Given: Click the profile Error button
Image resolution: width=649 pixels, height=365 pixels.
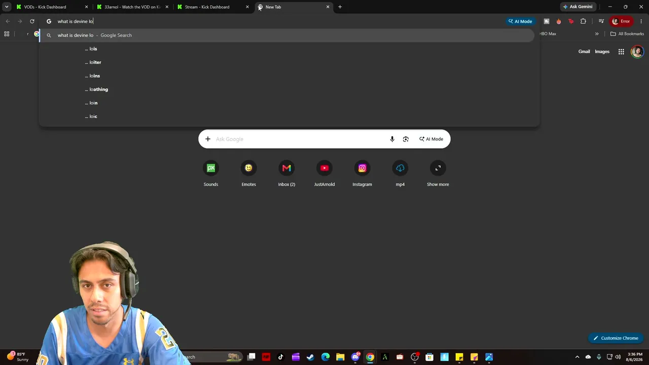Looking at the screenshot, I should (621, 21).
